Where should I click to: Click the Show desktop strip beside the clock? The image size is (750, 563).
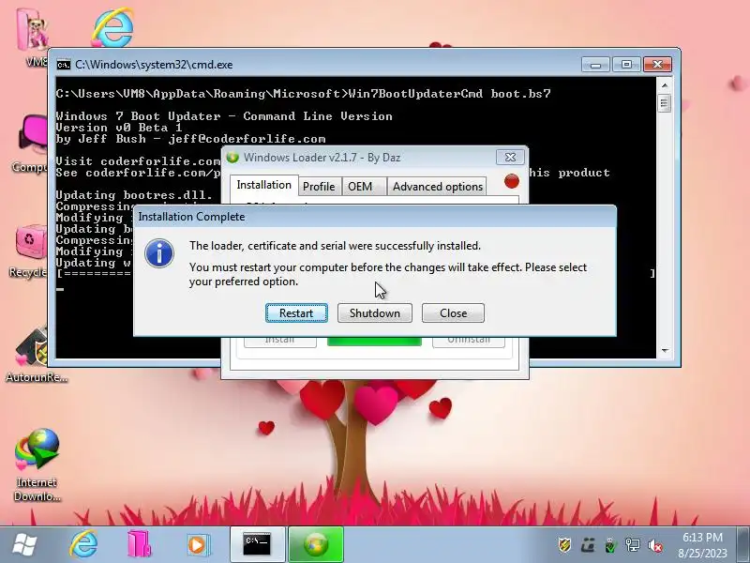[743, 545]
